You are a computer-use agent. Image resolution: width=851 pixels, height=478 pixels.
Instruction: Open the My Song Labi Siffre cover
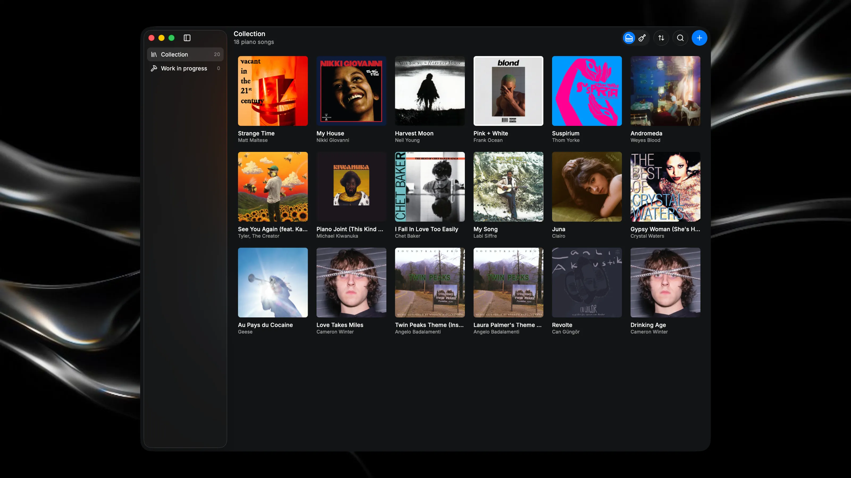pyautogui.click(x=508, y=187)
